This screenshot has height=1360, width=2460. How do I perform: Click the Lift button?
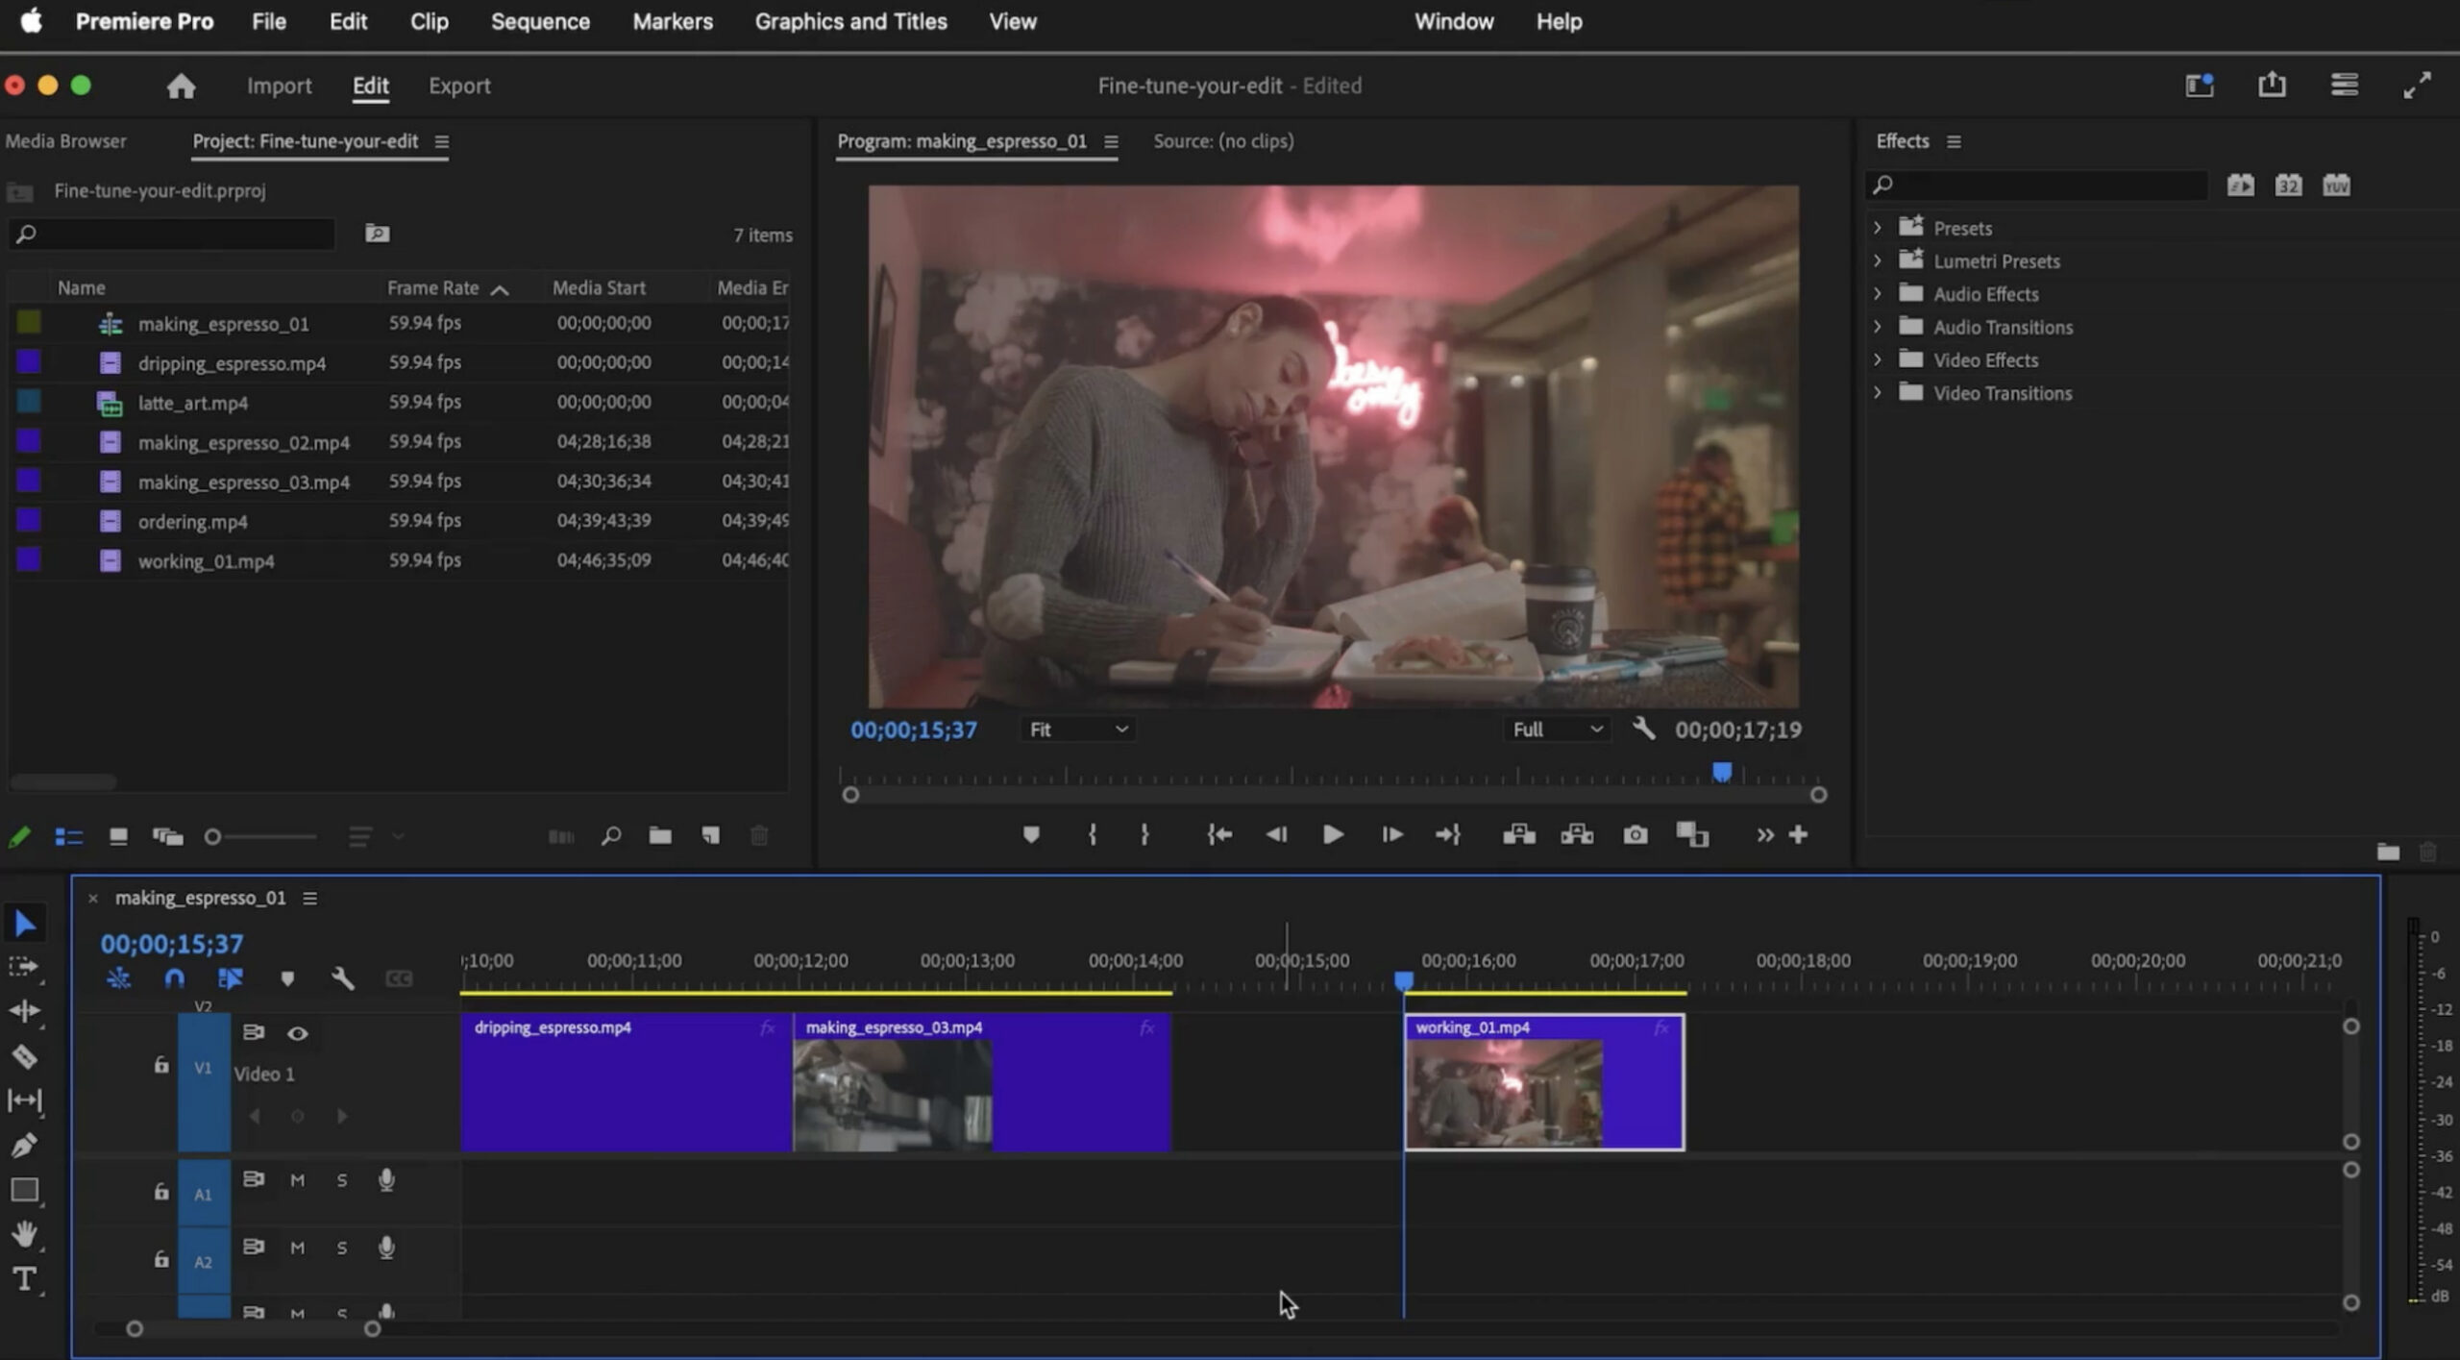click(x=1519, y=834)
